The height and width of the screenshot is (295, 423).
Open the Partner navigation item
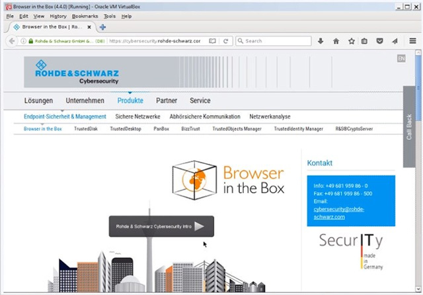167,101
